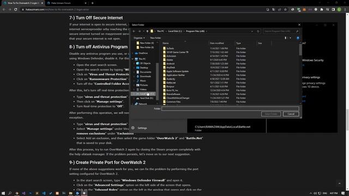
Task: Select the Common Files folder
Action: point(173,102)
